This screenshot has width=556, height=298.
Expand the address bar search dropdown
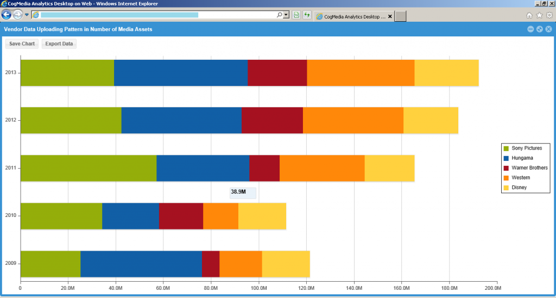point(286,15)
